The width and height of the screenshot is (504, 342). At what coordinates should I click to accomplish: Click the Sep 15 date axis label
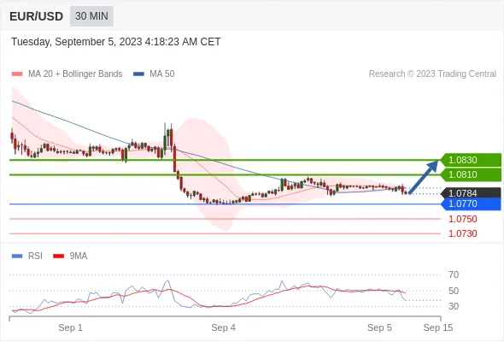438,327
